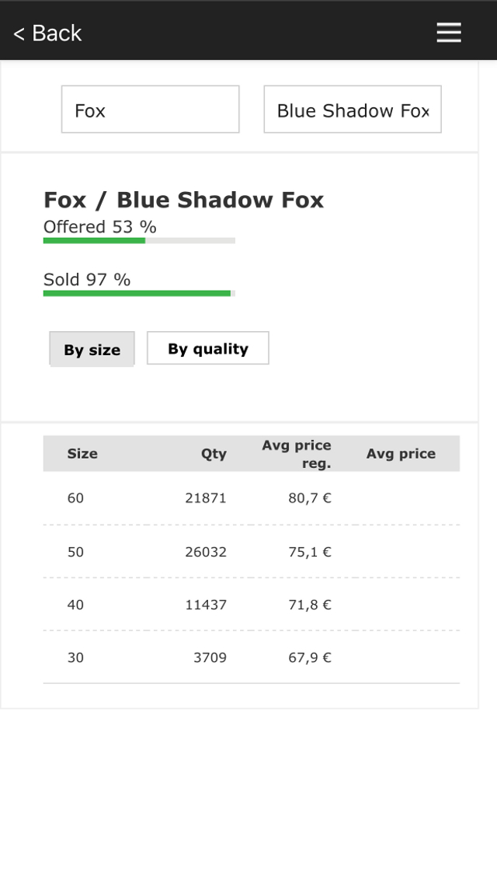Open the Fox category dropdown
This screenshot has height=883, width=497.
coord(150,110)
